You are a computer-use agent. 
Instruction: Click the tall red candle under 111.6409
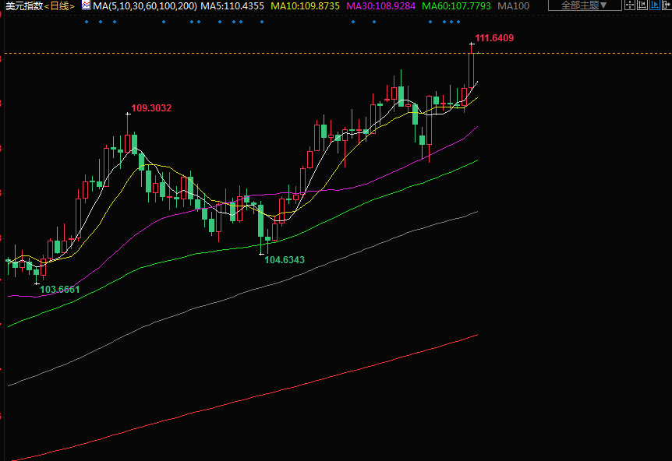(471, 71)
